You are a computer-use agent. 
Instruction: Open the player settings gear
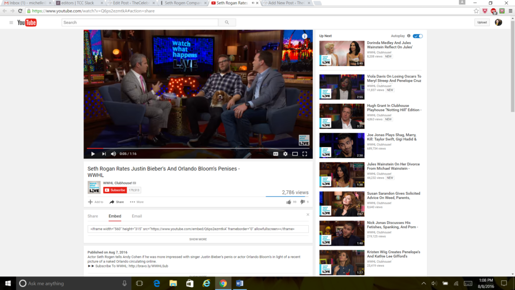[286, 154]
